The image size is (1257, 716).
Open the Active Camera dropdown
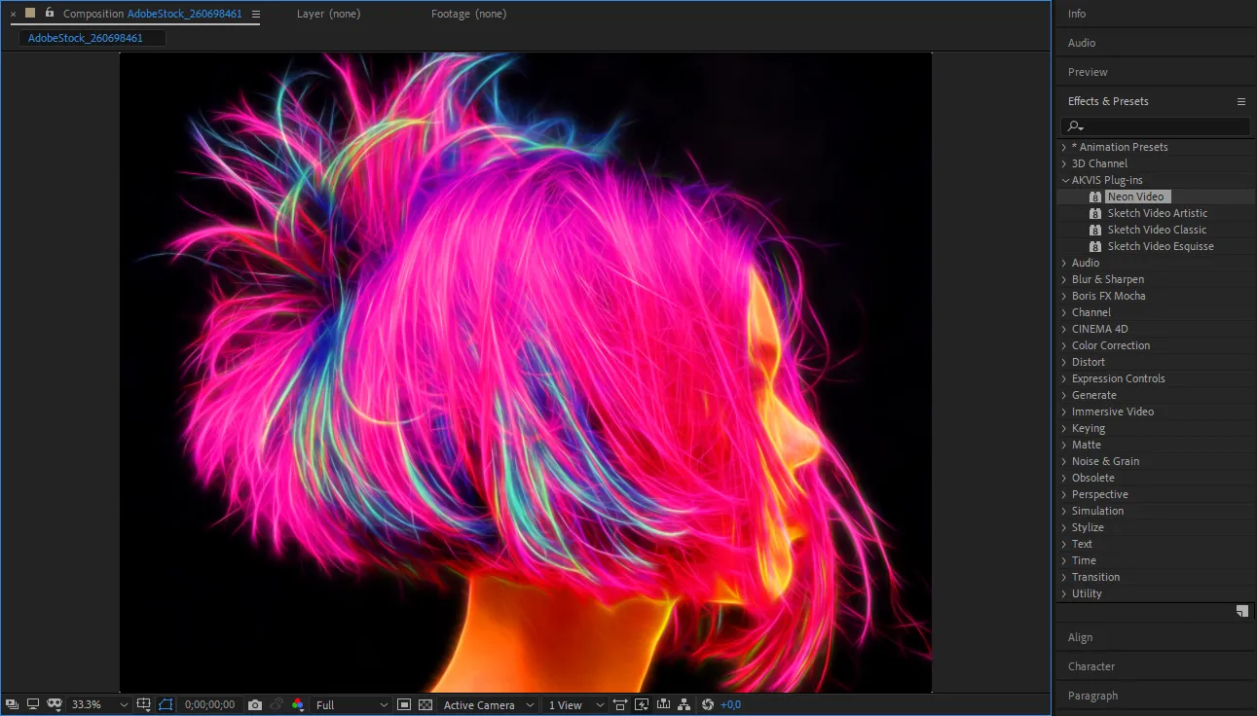click(489, 704)
